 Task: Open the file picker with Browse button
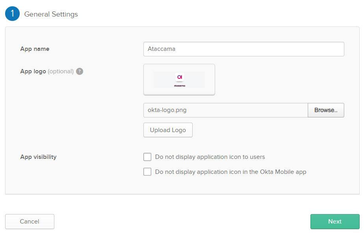326,110
